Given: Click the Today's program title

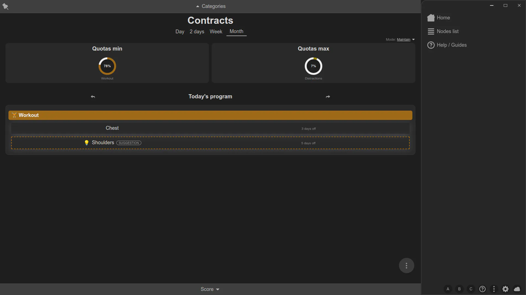Looking at the screenshot, I should [210, 97].
